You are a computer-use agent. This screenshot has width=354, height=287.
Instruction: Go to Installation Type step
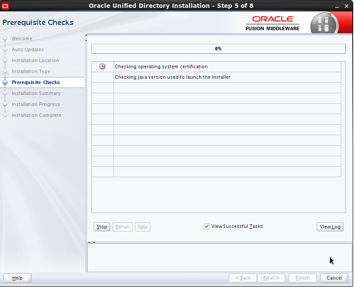pyautogui.click(x=31, y=71)
